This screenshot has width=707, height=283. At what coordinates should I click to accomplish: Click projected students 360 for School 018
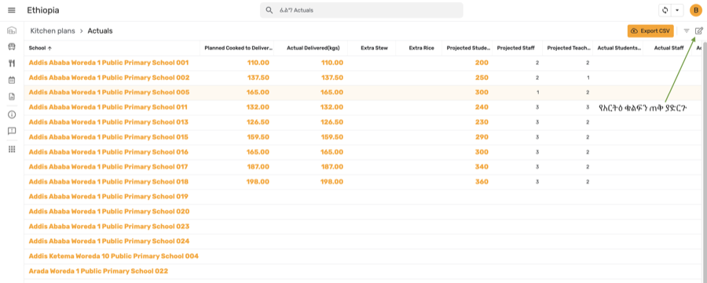point(482,182)
